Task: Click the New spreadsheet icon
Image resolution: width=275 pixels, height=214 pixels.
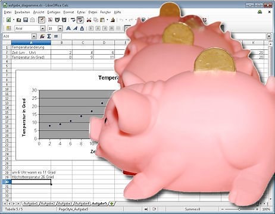Action: (x=8, y=20)
